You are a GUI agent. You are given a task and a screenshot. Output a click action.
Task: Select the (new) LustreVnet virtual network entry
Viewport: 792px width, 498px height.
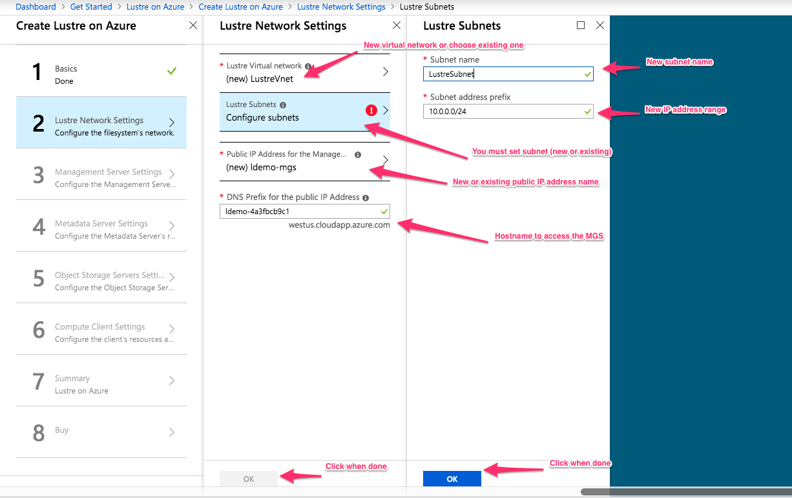click(x=305, y=72)
